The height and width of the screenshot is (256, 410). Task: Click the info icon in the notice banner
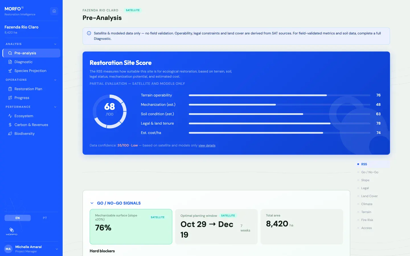89,33
